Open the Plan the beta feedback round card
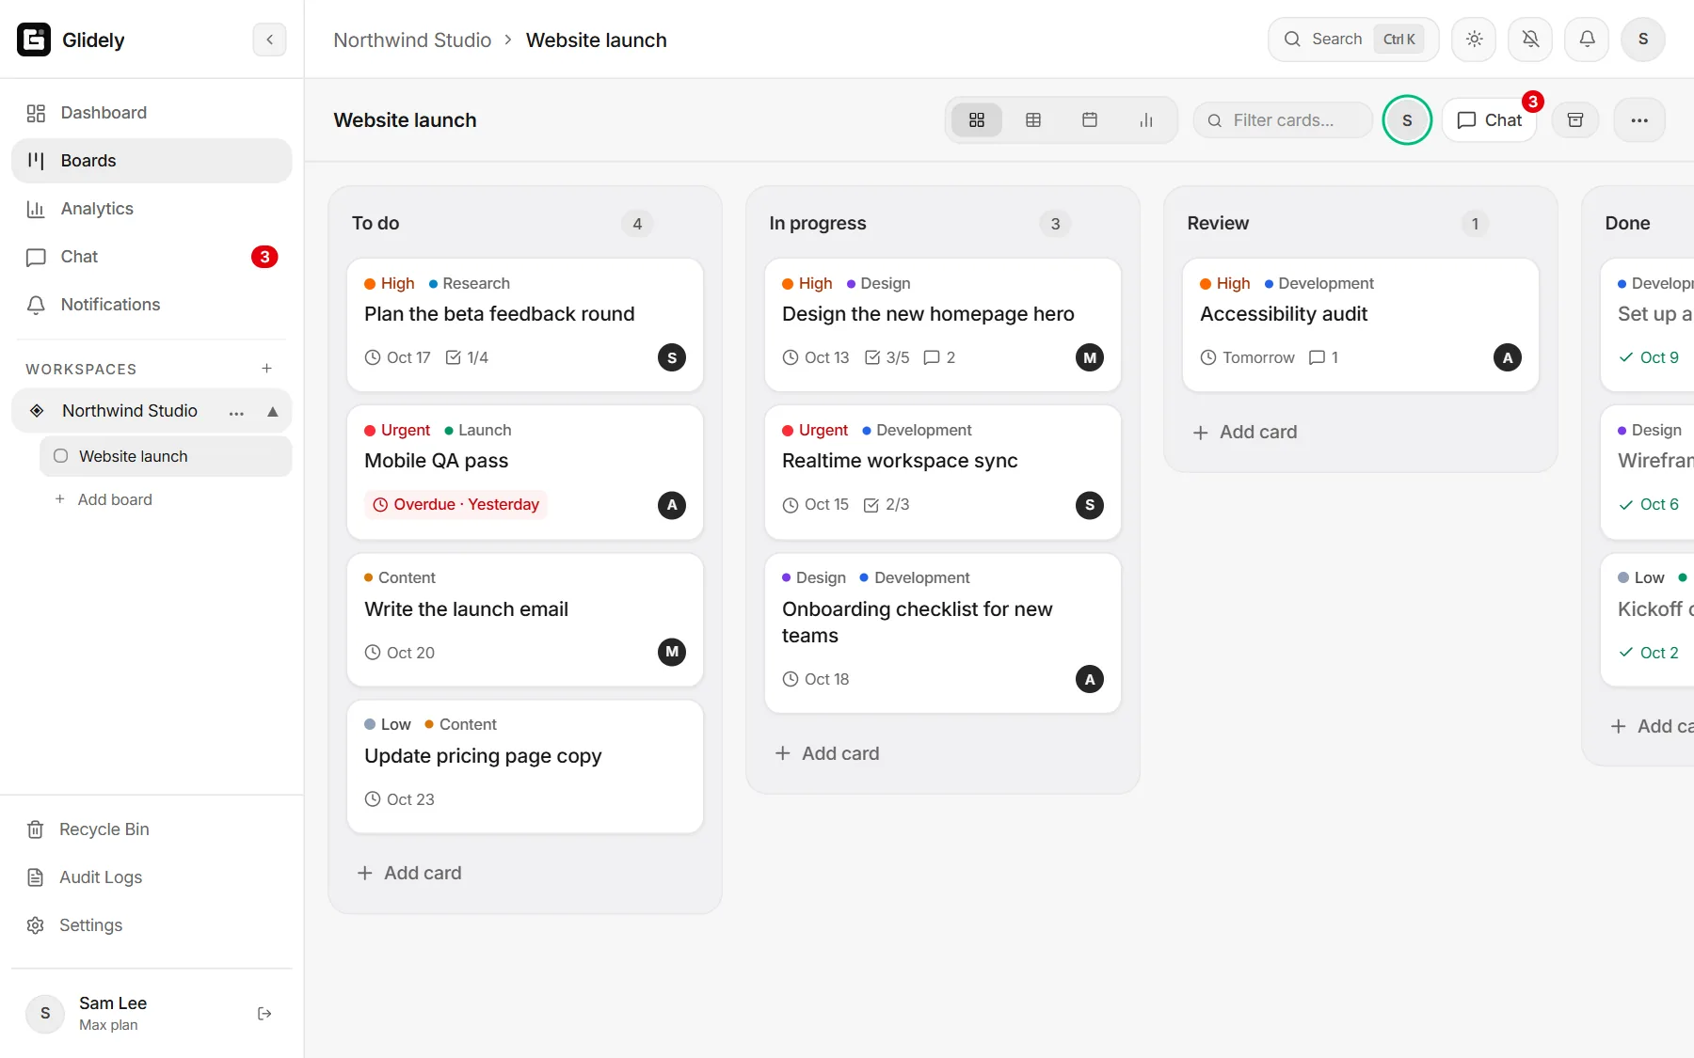Image resolution: width=1694 pixels, height=1058 pixels. 525,325
